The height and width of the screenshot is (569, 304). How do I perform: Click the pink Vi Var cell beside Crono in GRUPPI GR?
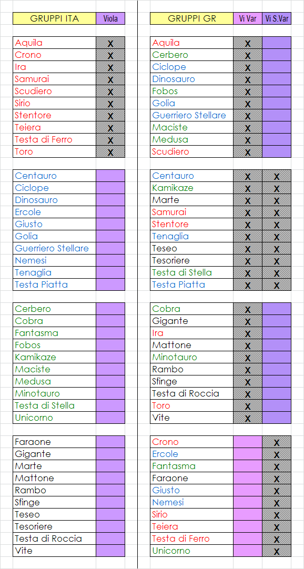[x=248, y=442]
